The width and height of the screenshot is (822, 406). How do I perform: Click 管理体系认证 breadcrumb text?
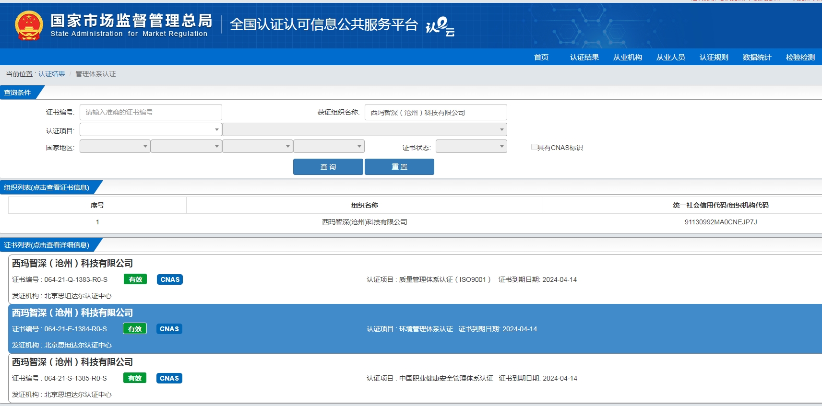pyautogui.click(x=95, y=74)
